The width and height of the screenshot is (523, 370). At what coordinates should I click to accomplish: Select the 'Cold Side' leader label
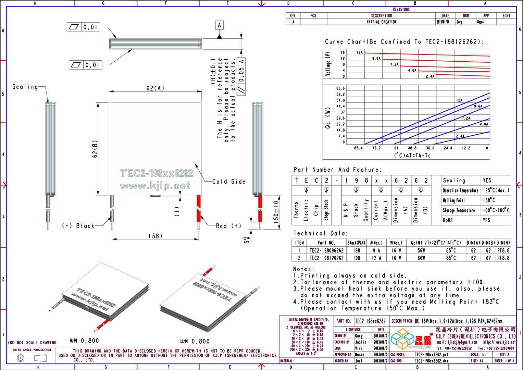229,182
